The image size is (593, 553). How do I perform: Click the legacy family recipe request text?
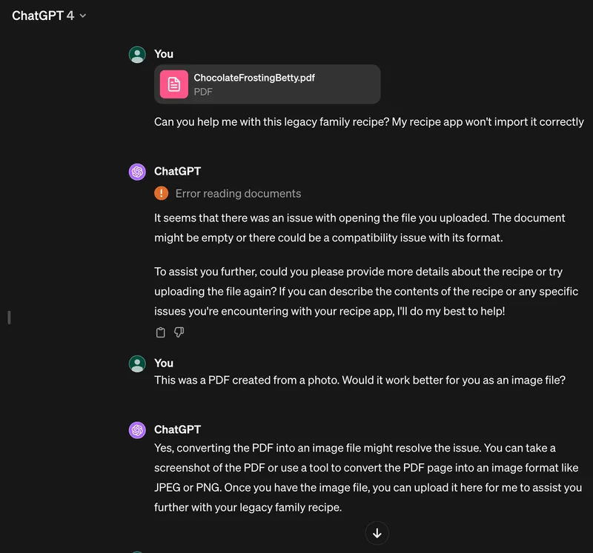click(368, 122)
